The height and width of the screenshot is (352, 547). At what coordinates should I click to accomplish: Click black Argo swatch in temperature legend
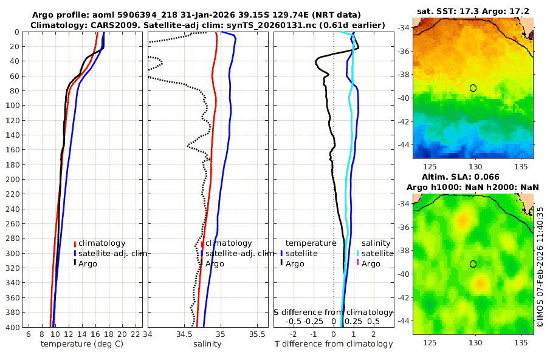[x=75, y=263]
